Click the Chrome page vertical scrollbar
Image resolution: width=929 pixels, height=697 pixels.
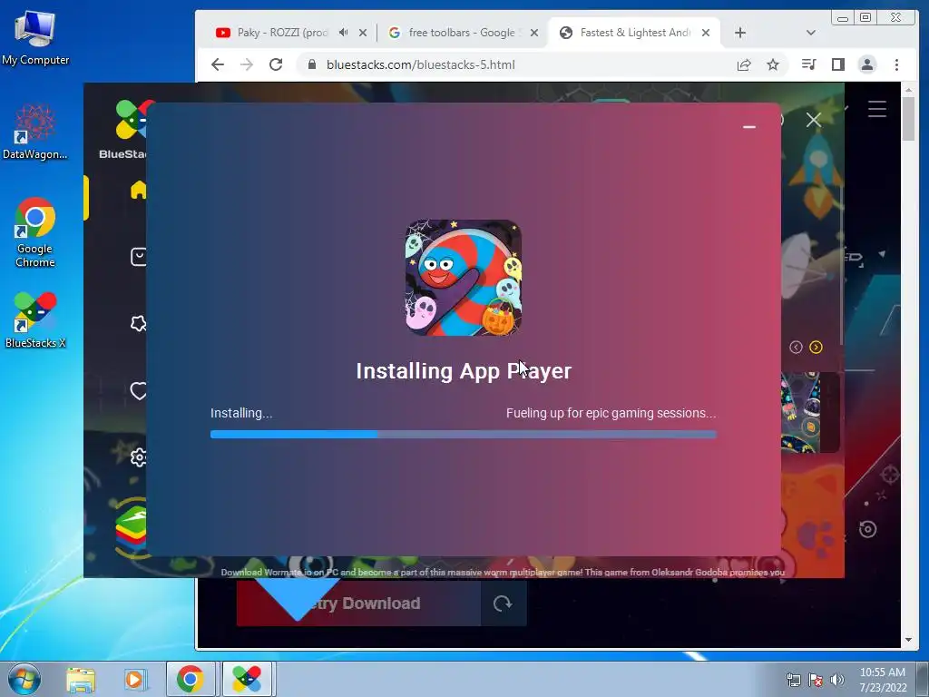tap(908, 119)
